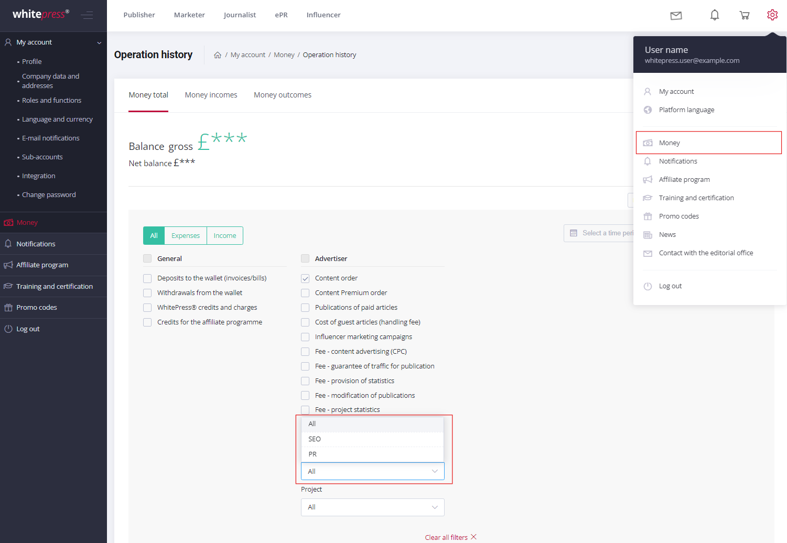Screen dimensions: 787x543
Task: Choose All option in the dropdown list
Action: click(373, 424)
